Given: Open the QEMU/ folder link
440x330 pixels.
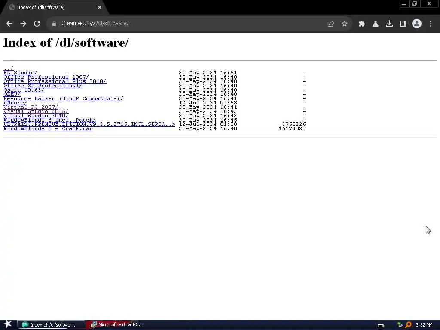Looking at the screenshot, I should click(x=12, y=94).
